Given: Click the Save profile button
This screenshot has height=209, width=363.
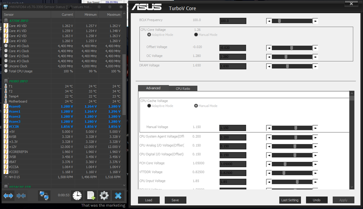Looking at the screenshot, I should (x=175, y=200).
